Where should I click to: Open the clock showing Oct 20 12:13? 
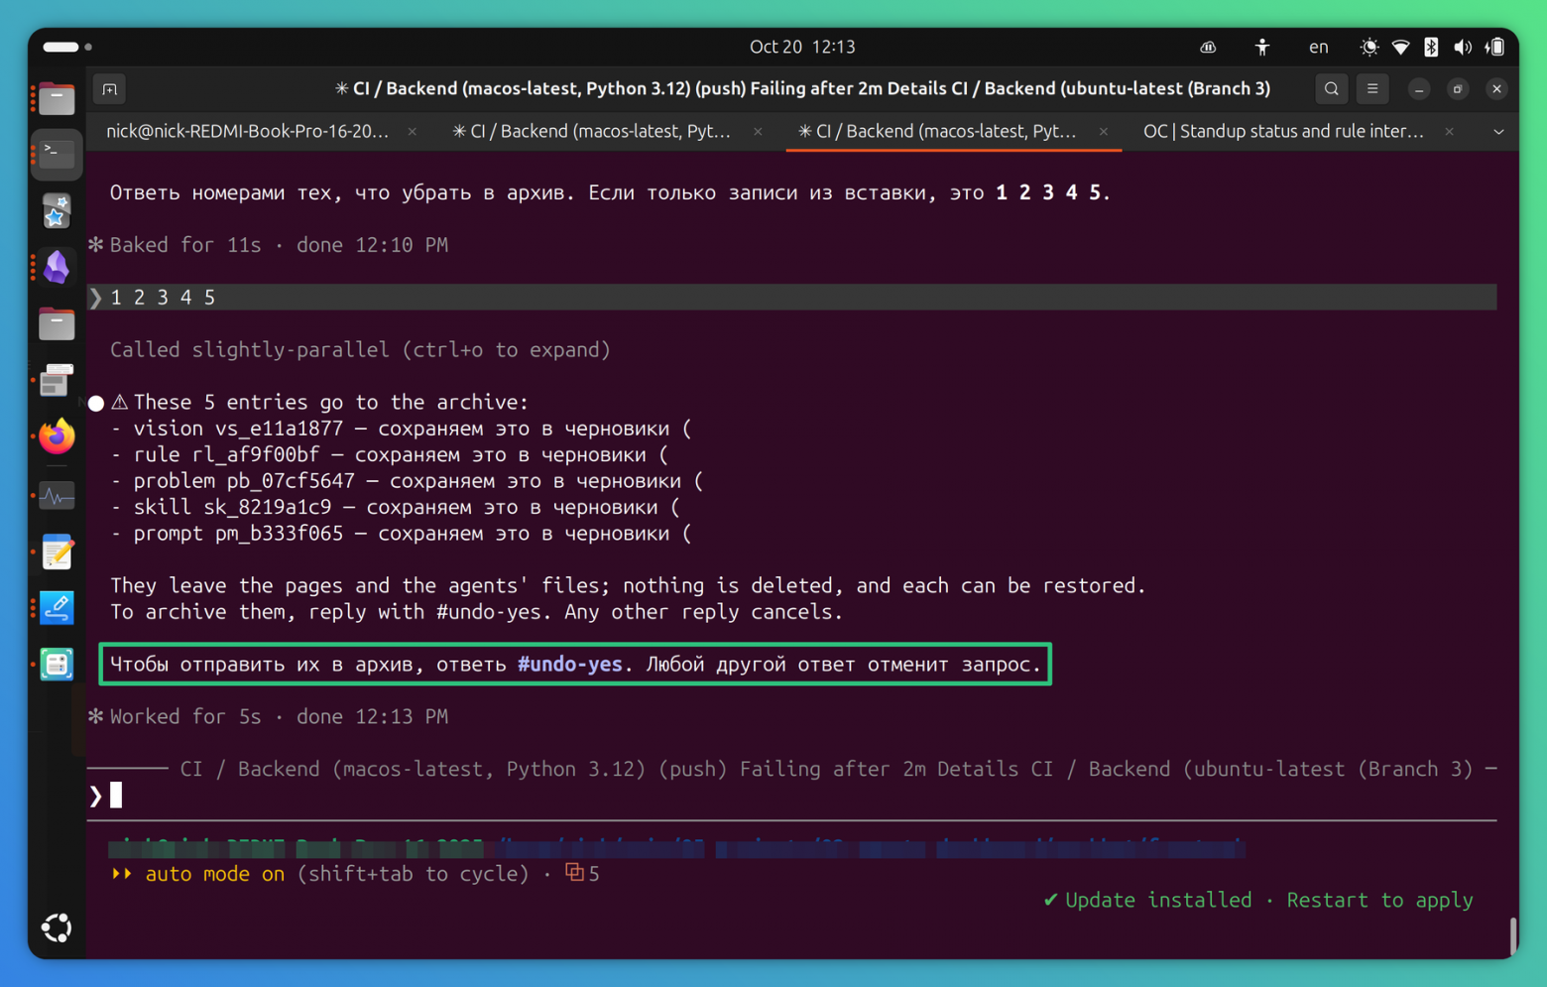click(x=802, y=47)
